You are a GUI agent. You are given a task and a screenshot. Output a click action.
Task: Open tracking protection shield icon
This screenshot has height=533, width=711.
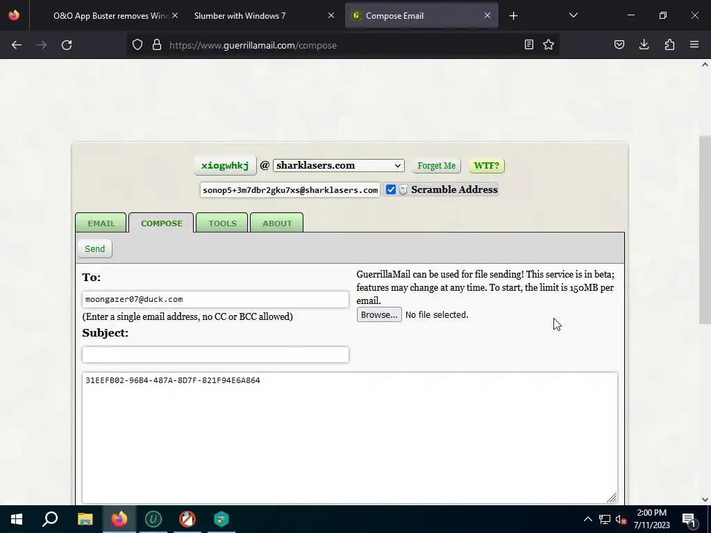(137, 45)
